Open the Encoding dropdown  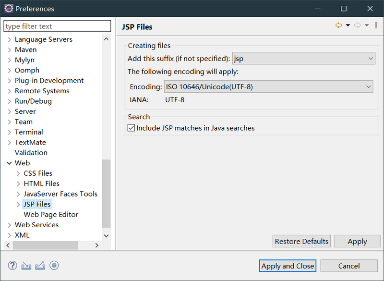(x=370, y=86)
